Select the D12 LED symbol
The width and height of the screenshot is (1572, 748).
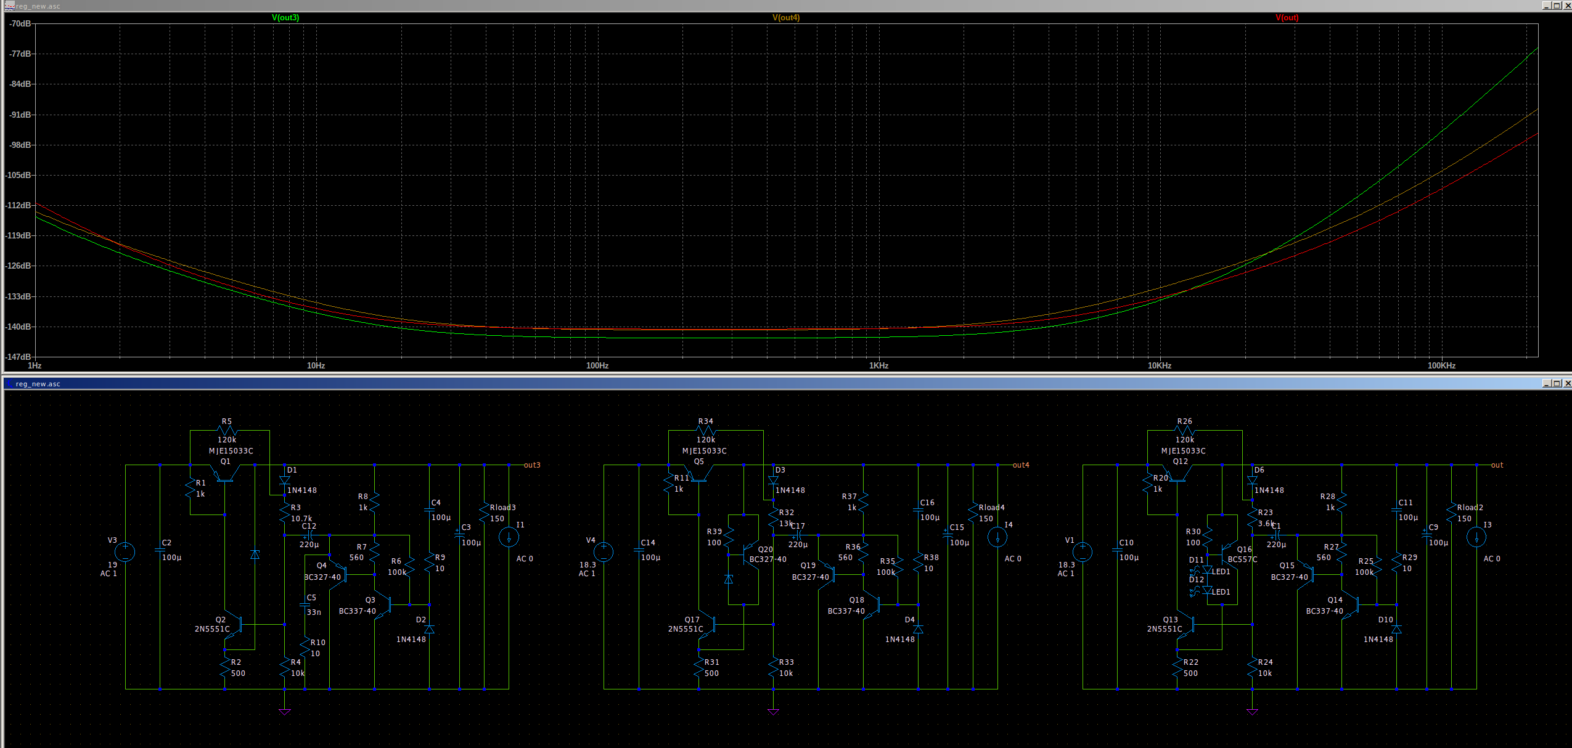[1205, 591]
